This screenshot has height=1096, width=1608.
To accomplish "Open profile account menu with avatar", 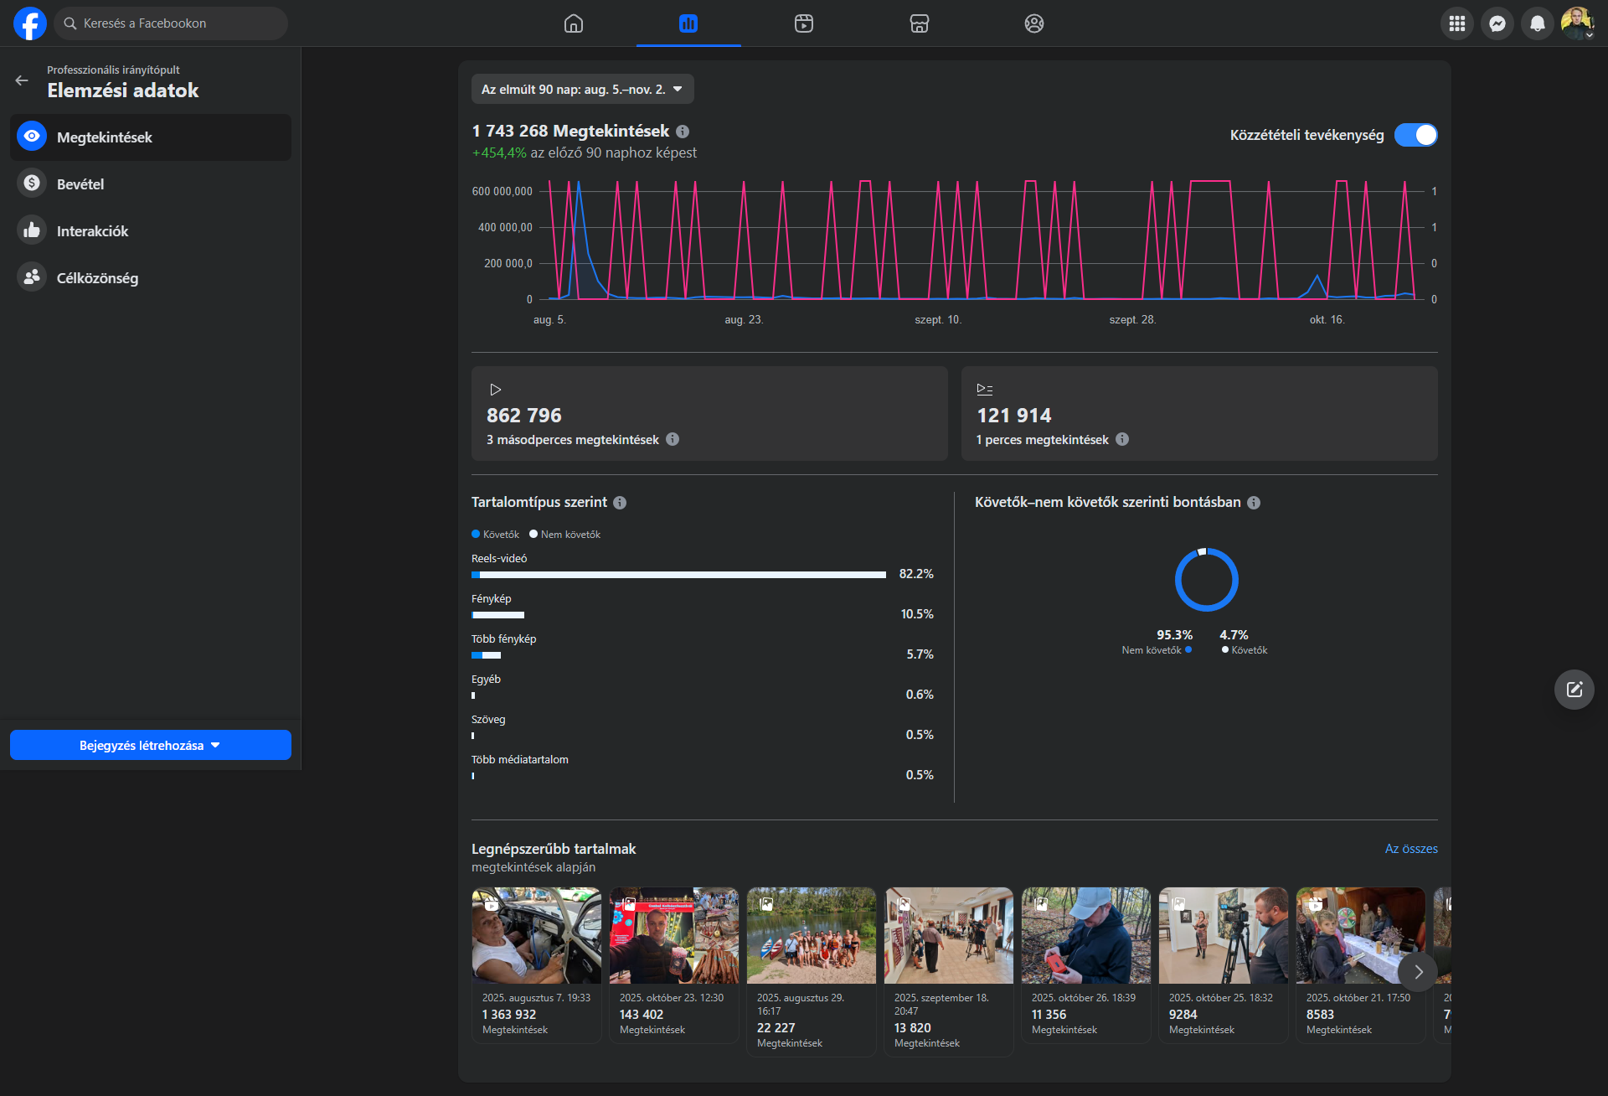I will point(1577,23).
